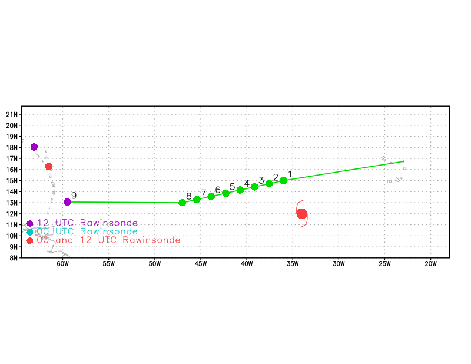Viewport: 471px width, 364px height.
Task: Click the 40W longitude axis label
Action: (x=247, y=264)
